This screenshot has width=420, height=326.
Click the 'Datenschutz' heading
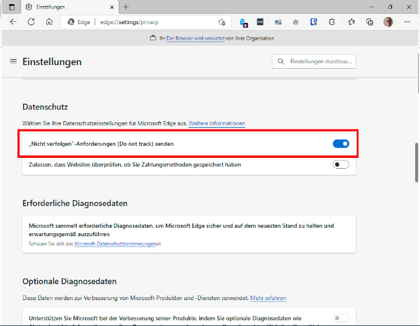(45, 107)
